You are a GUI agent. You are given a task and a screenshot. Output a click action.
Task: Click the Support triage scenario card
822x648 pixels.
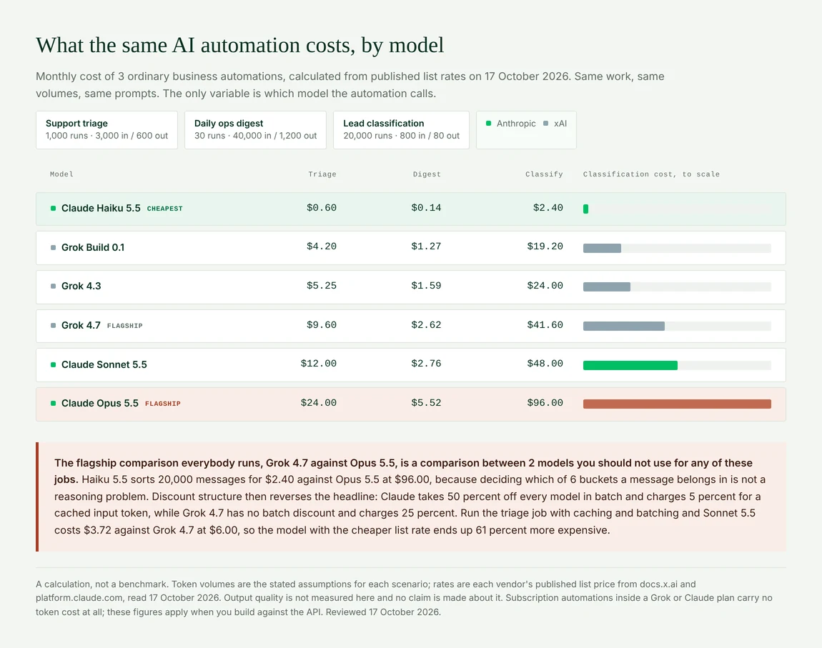[x=107, y=130]
